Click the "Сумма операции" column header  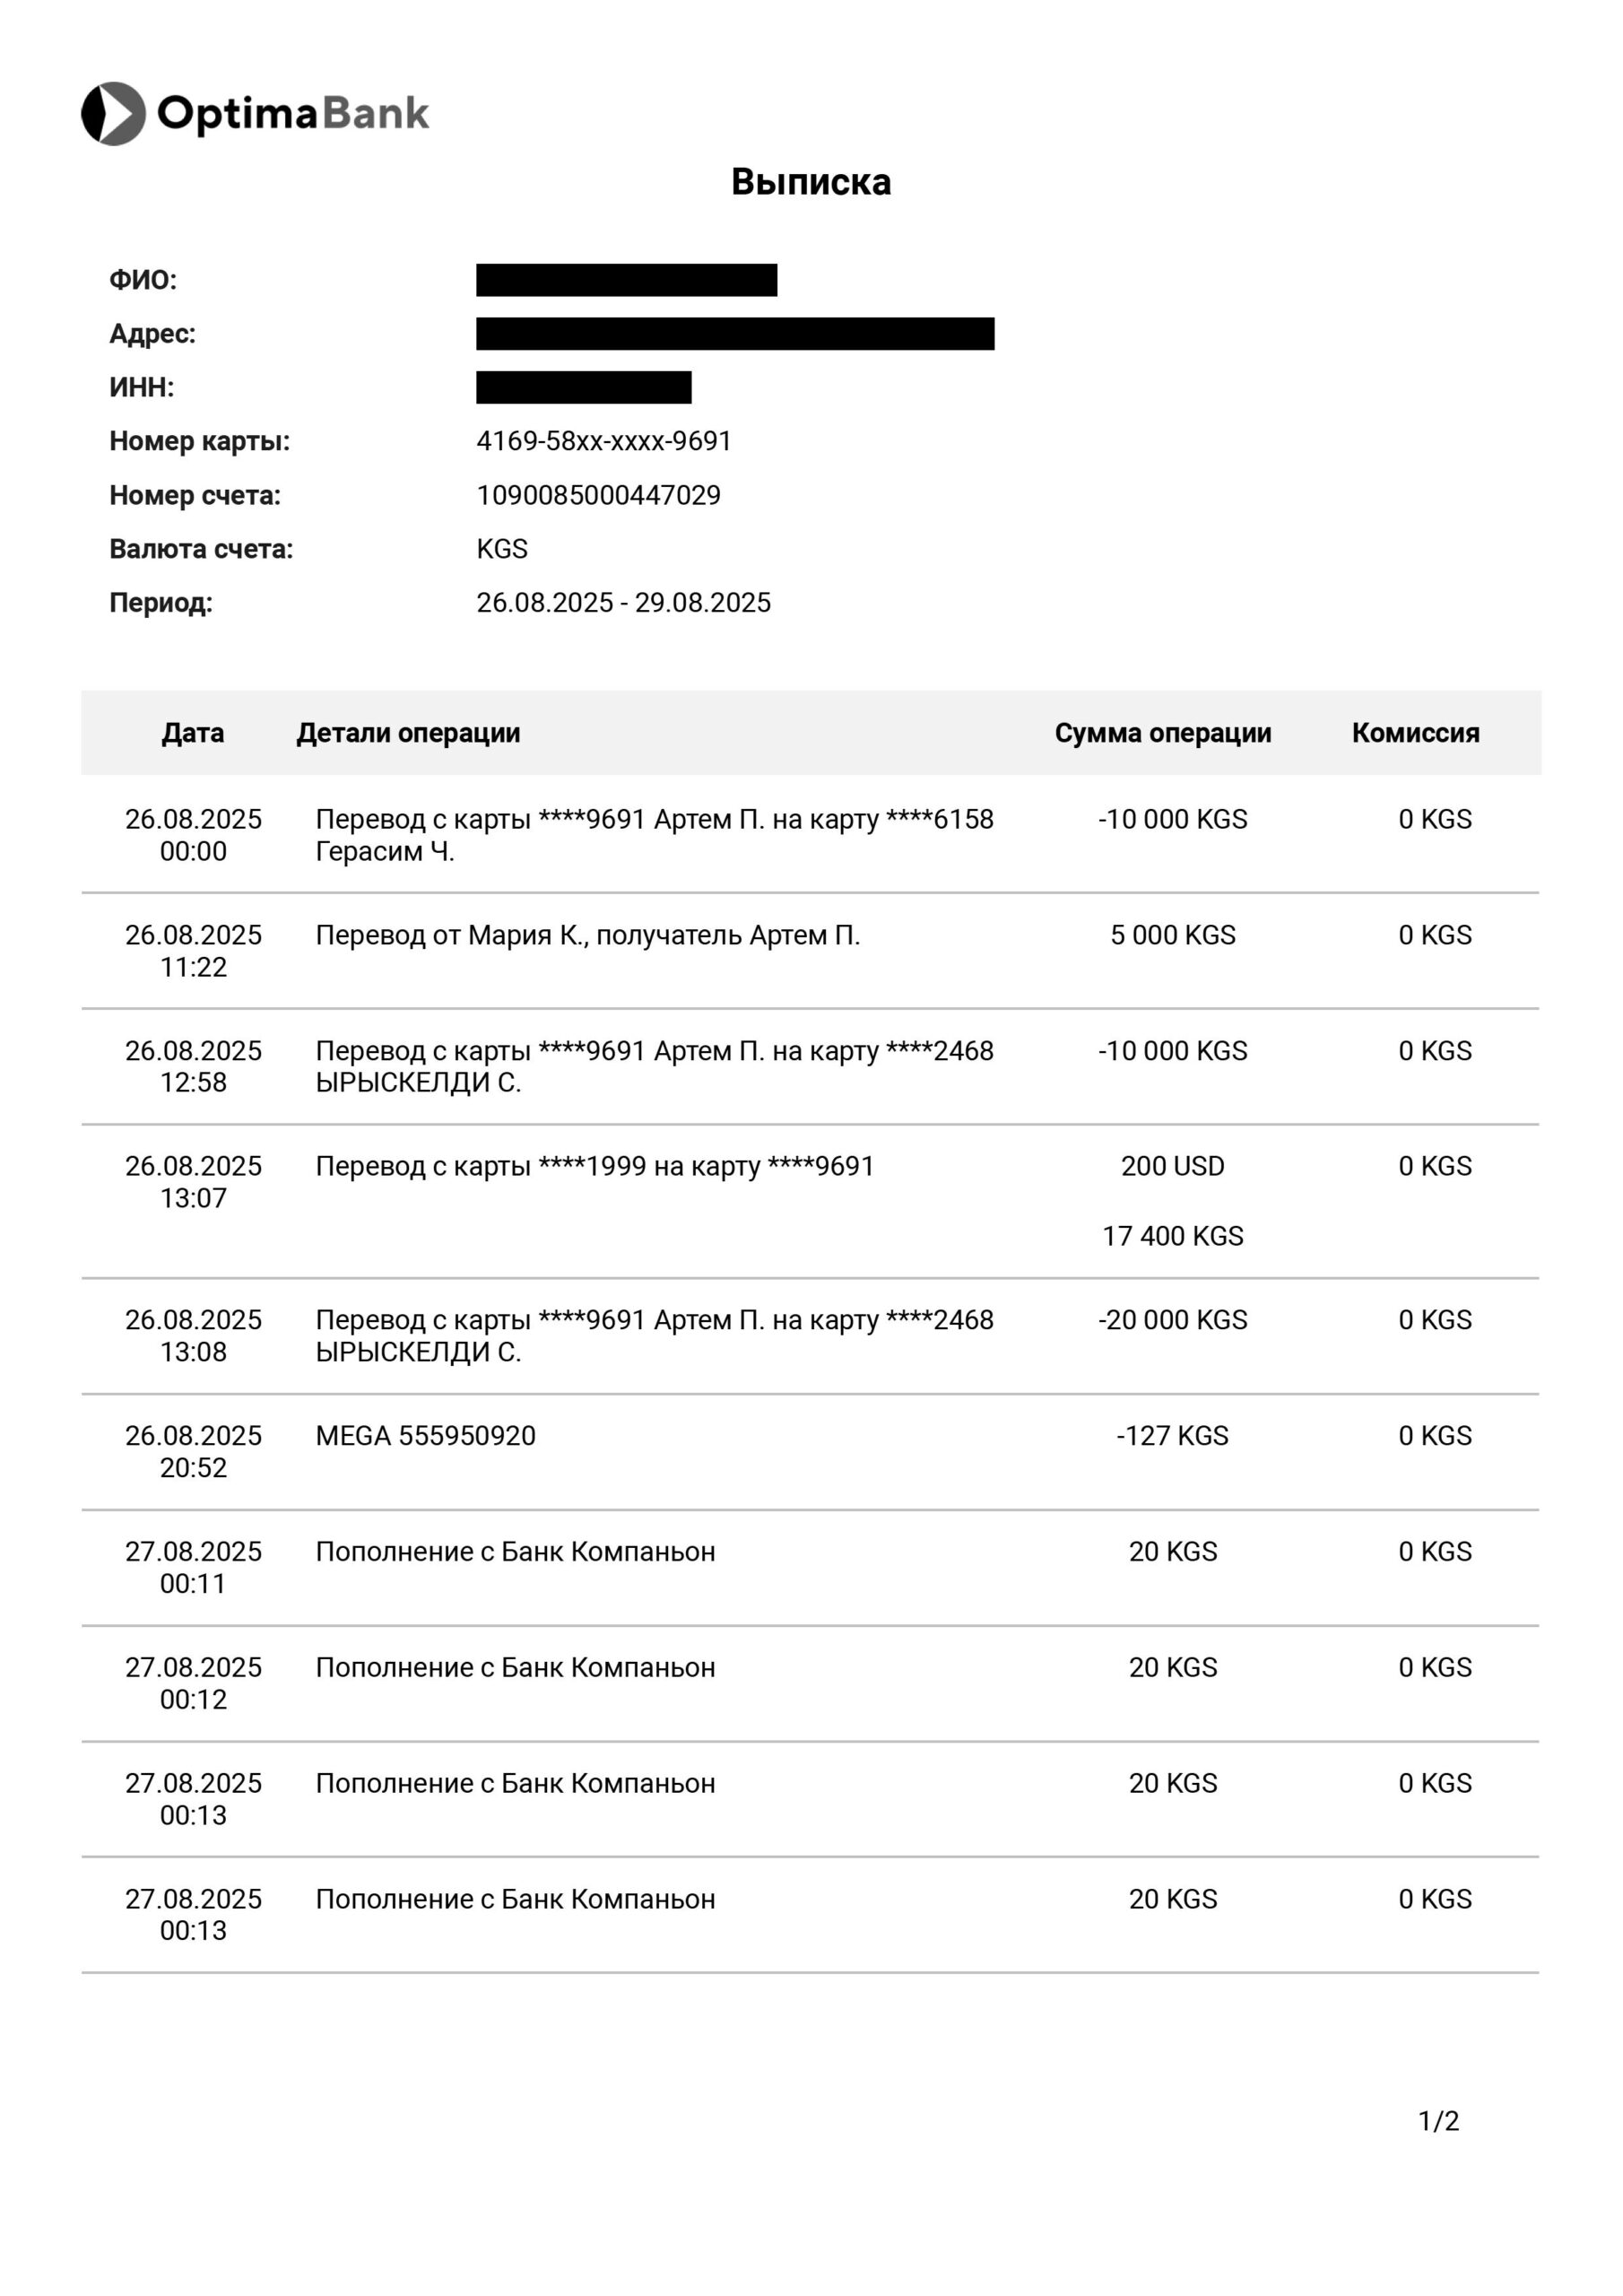1162,733
